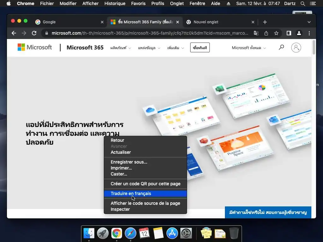Click Traduire en français menu entry
Viewport: 323px width, 242px height.
coord(145,193)
